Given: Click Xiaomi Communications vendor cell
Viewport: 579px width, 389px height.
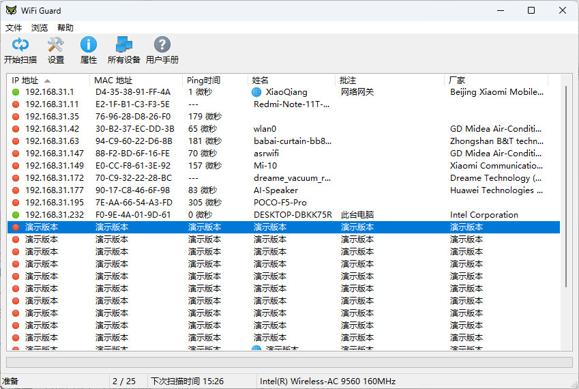Looking at the screenshot, I should click(x=496, y=166).
